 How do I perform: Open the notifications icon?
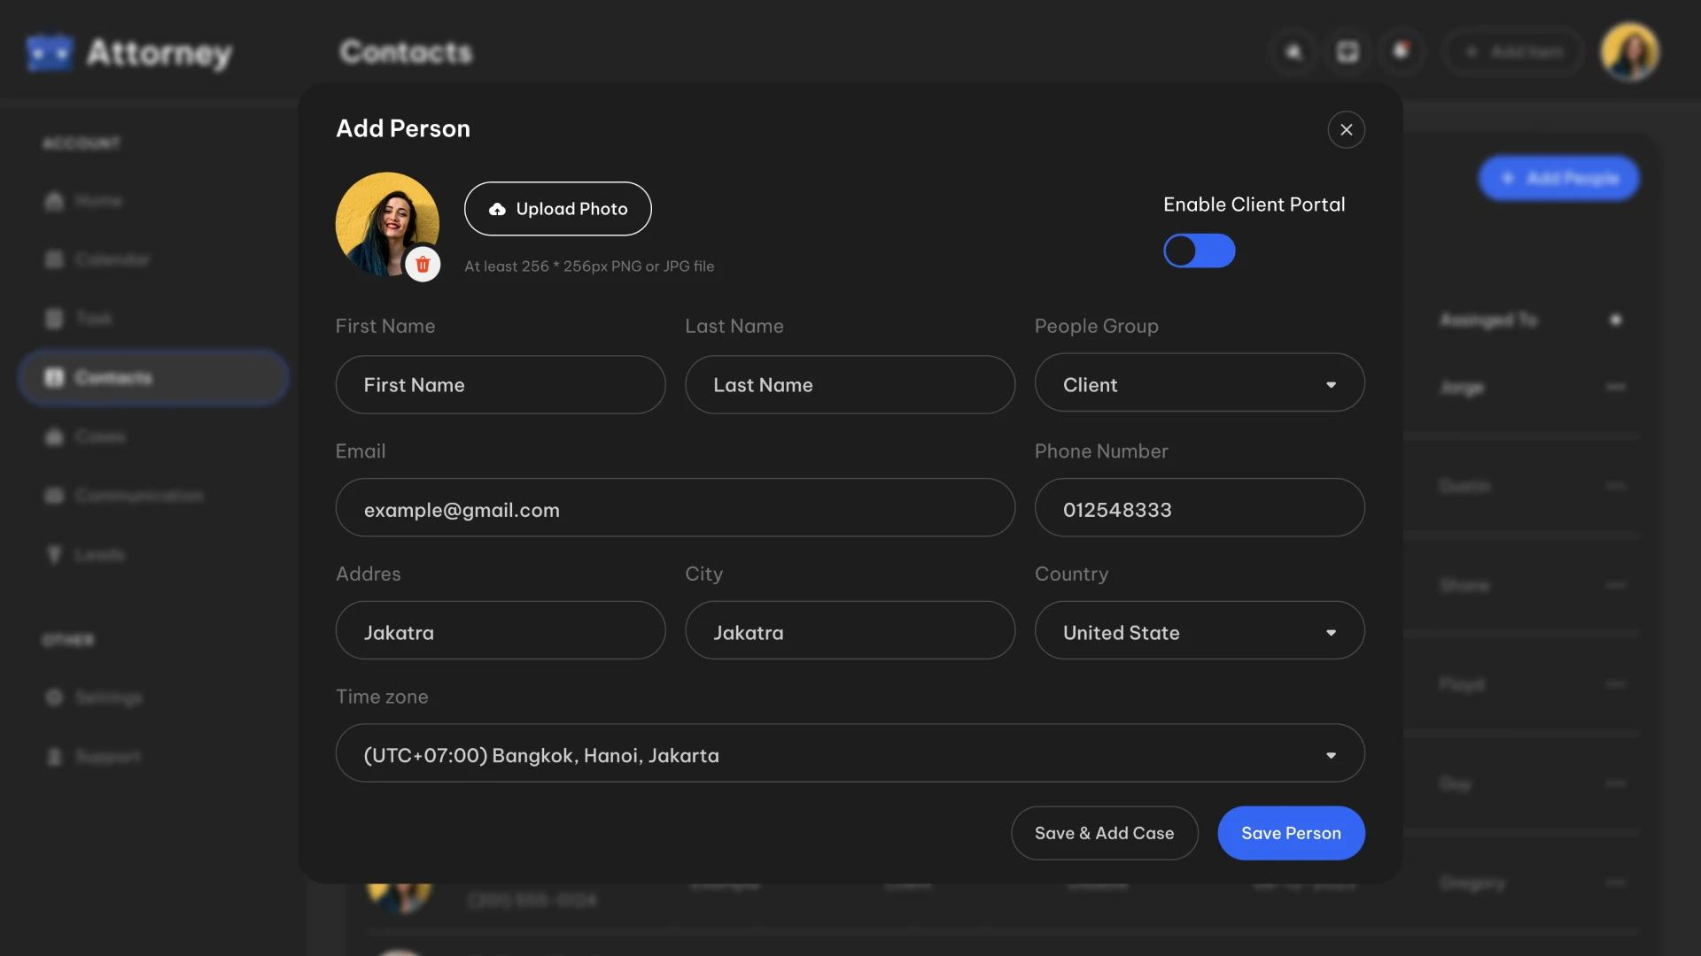coord(1402,51)
